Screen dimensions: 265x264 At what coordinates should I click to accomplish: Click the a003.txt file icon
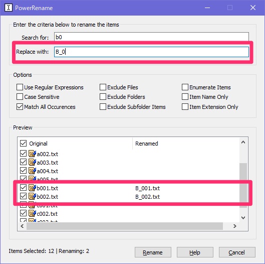(32, 162)
